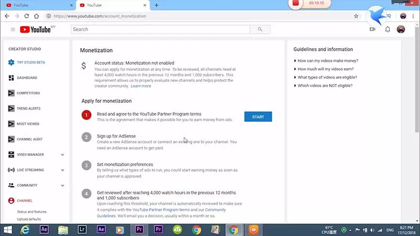Click the Channel sidebar icon
Viewport: 420px width, 236px height.
(11, 200)
